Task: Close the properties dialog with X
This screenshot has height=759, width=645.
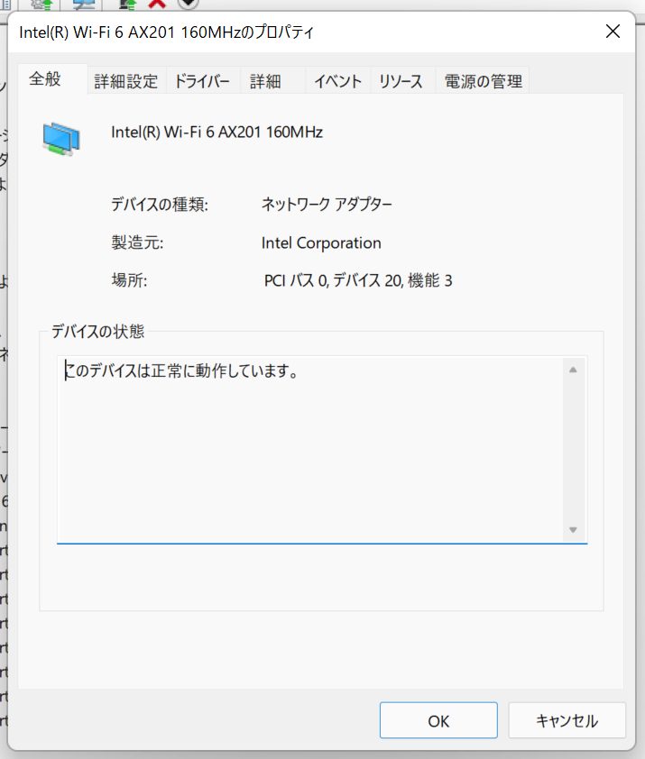Action: [x=613, y=32]
